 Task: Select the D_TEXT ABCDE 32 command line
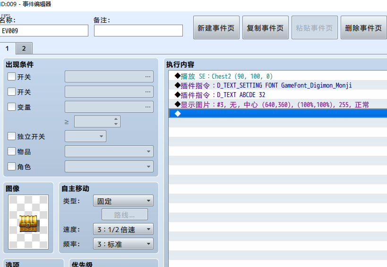tap(278, 95)
